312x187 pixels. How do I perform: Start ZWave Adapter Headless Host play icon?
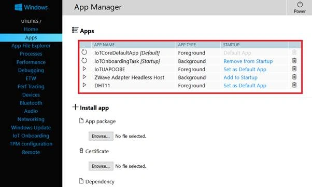coord(84,77)
